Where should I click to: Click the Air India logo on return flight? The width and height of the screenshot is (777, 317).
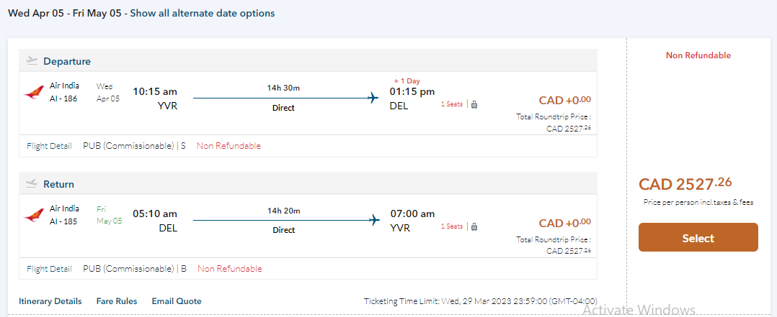[x=33, y=215]
